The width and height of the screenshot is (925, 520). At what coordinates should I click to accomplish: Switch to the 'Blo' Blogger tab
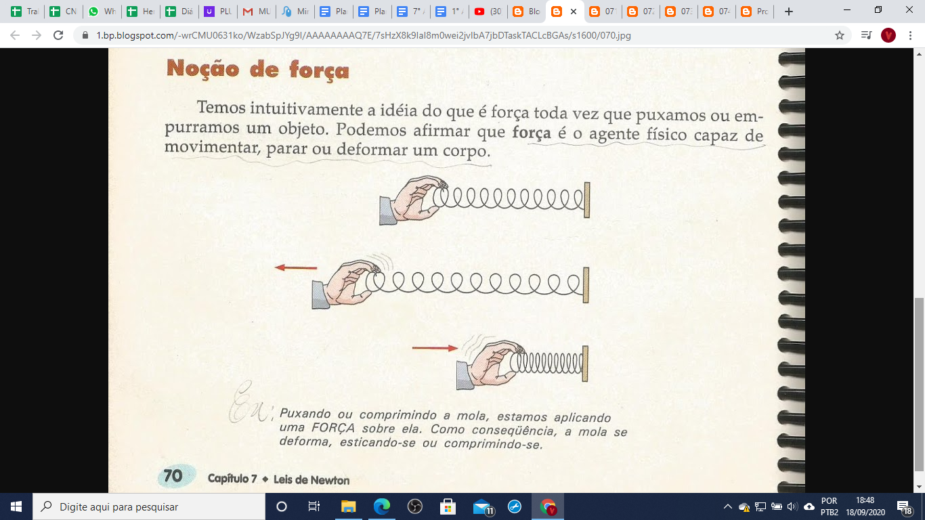coord(526,12)
